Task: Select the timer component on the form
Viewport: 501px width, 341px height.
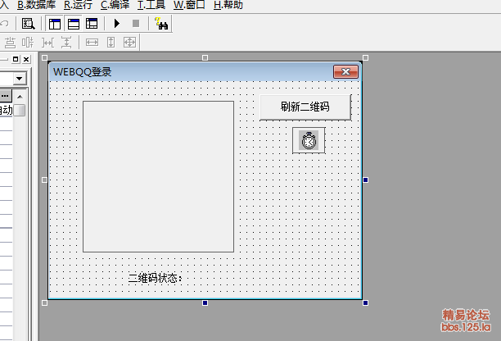Action: point(309,140)
